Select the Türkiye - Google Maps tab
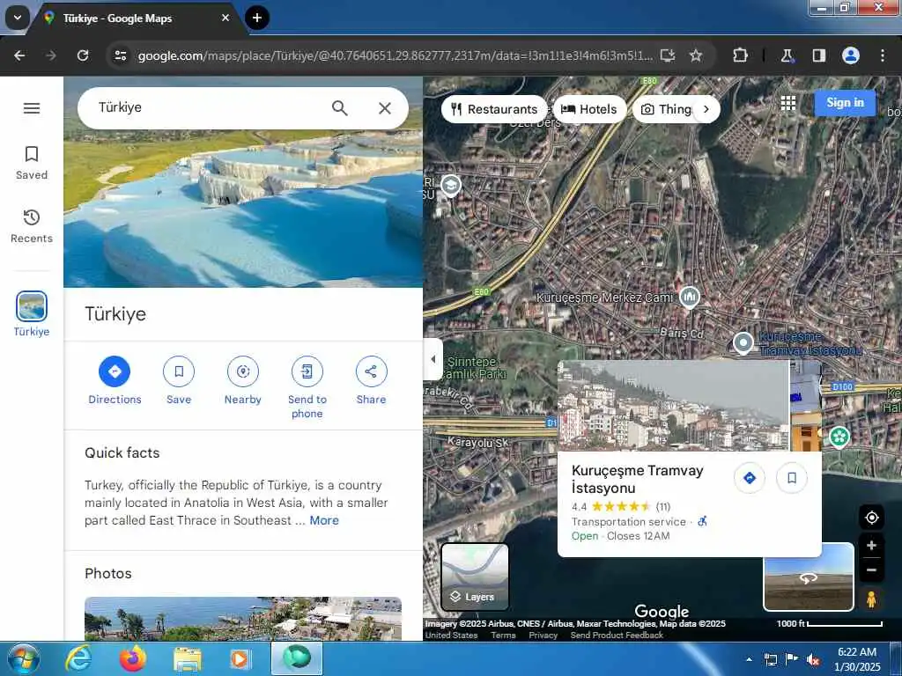Screen dimensions: 902x676 click(x=138, y=18)
